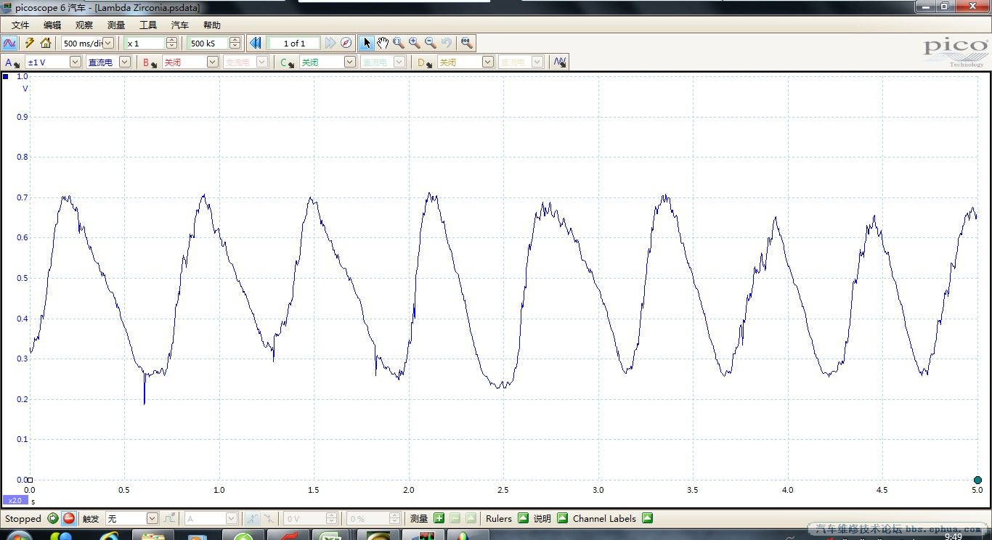Click the zoom out magnifier
Viewport: 992px width, 540px height.
[431, 43]
